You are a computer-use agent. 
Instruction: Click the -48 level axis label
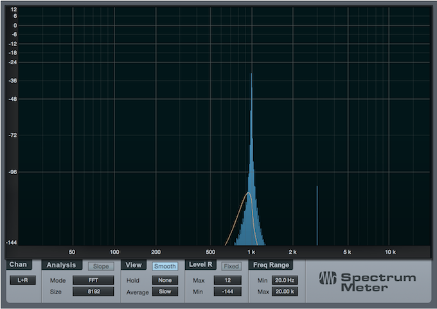13,99
